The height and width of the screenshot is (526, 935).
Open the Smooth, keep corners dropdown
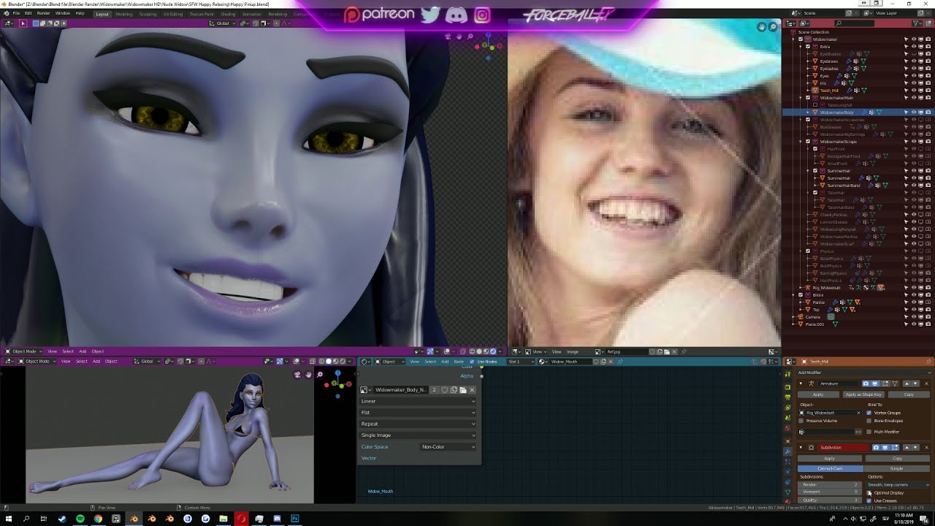pos(898,484)
